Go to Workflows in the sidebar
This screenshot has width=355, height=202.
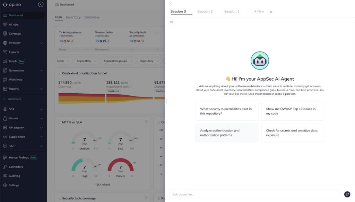pos(15,80)
